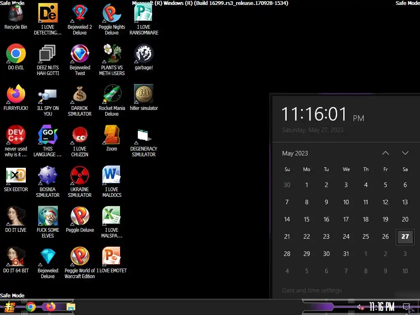Image resolution: width=420 pixels, height=315 pixels.
Task: Select the Word icon labeled I LOVE MALDOCS
Action: (x=112, y=175)
